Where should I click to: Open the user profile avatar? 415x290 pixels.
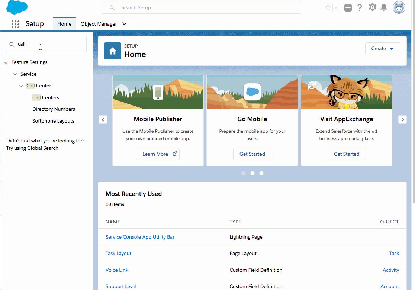coord(399,7)
